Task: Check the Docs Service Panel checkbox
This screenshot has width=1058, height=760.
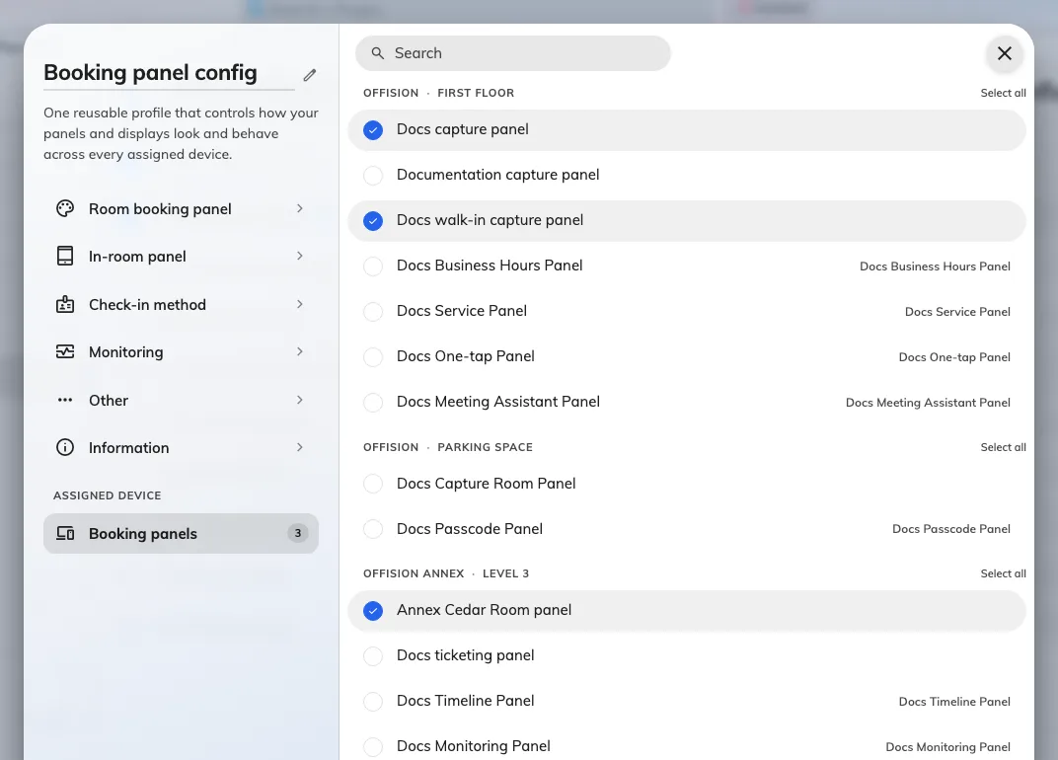Action: 373,311
